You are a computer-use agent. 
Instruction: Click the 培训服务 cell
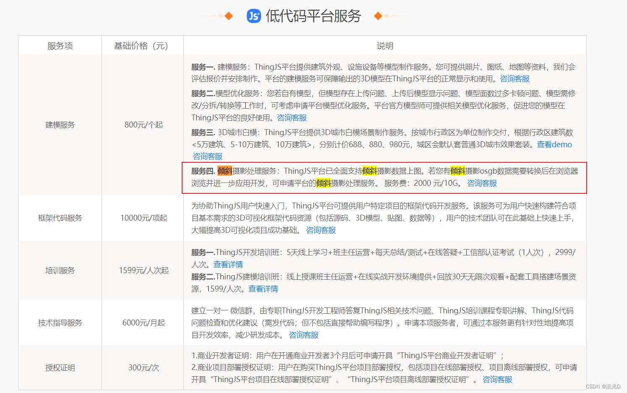tap(60, 270)
